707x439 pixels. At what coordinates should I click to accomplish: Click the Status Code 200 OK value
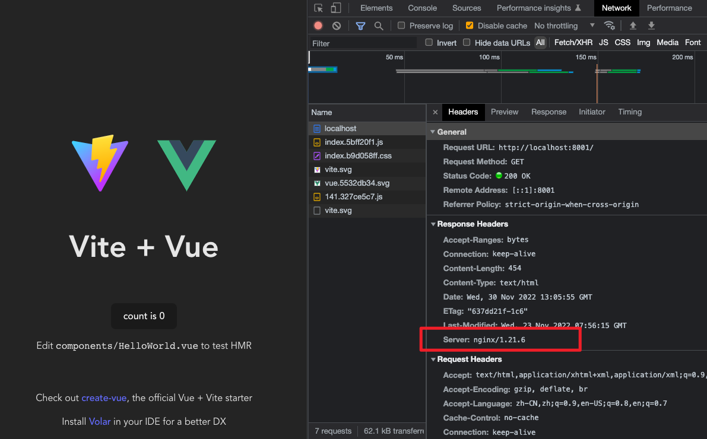point(513,176)
